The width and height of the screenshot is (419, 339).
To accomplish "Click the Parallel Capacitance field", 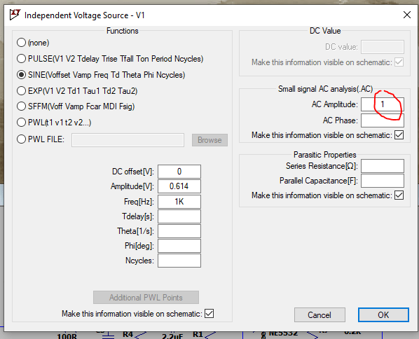I will pyautogui.click(x=383, y=181).
